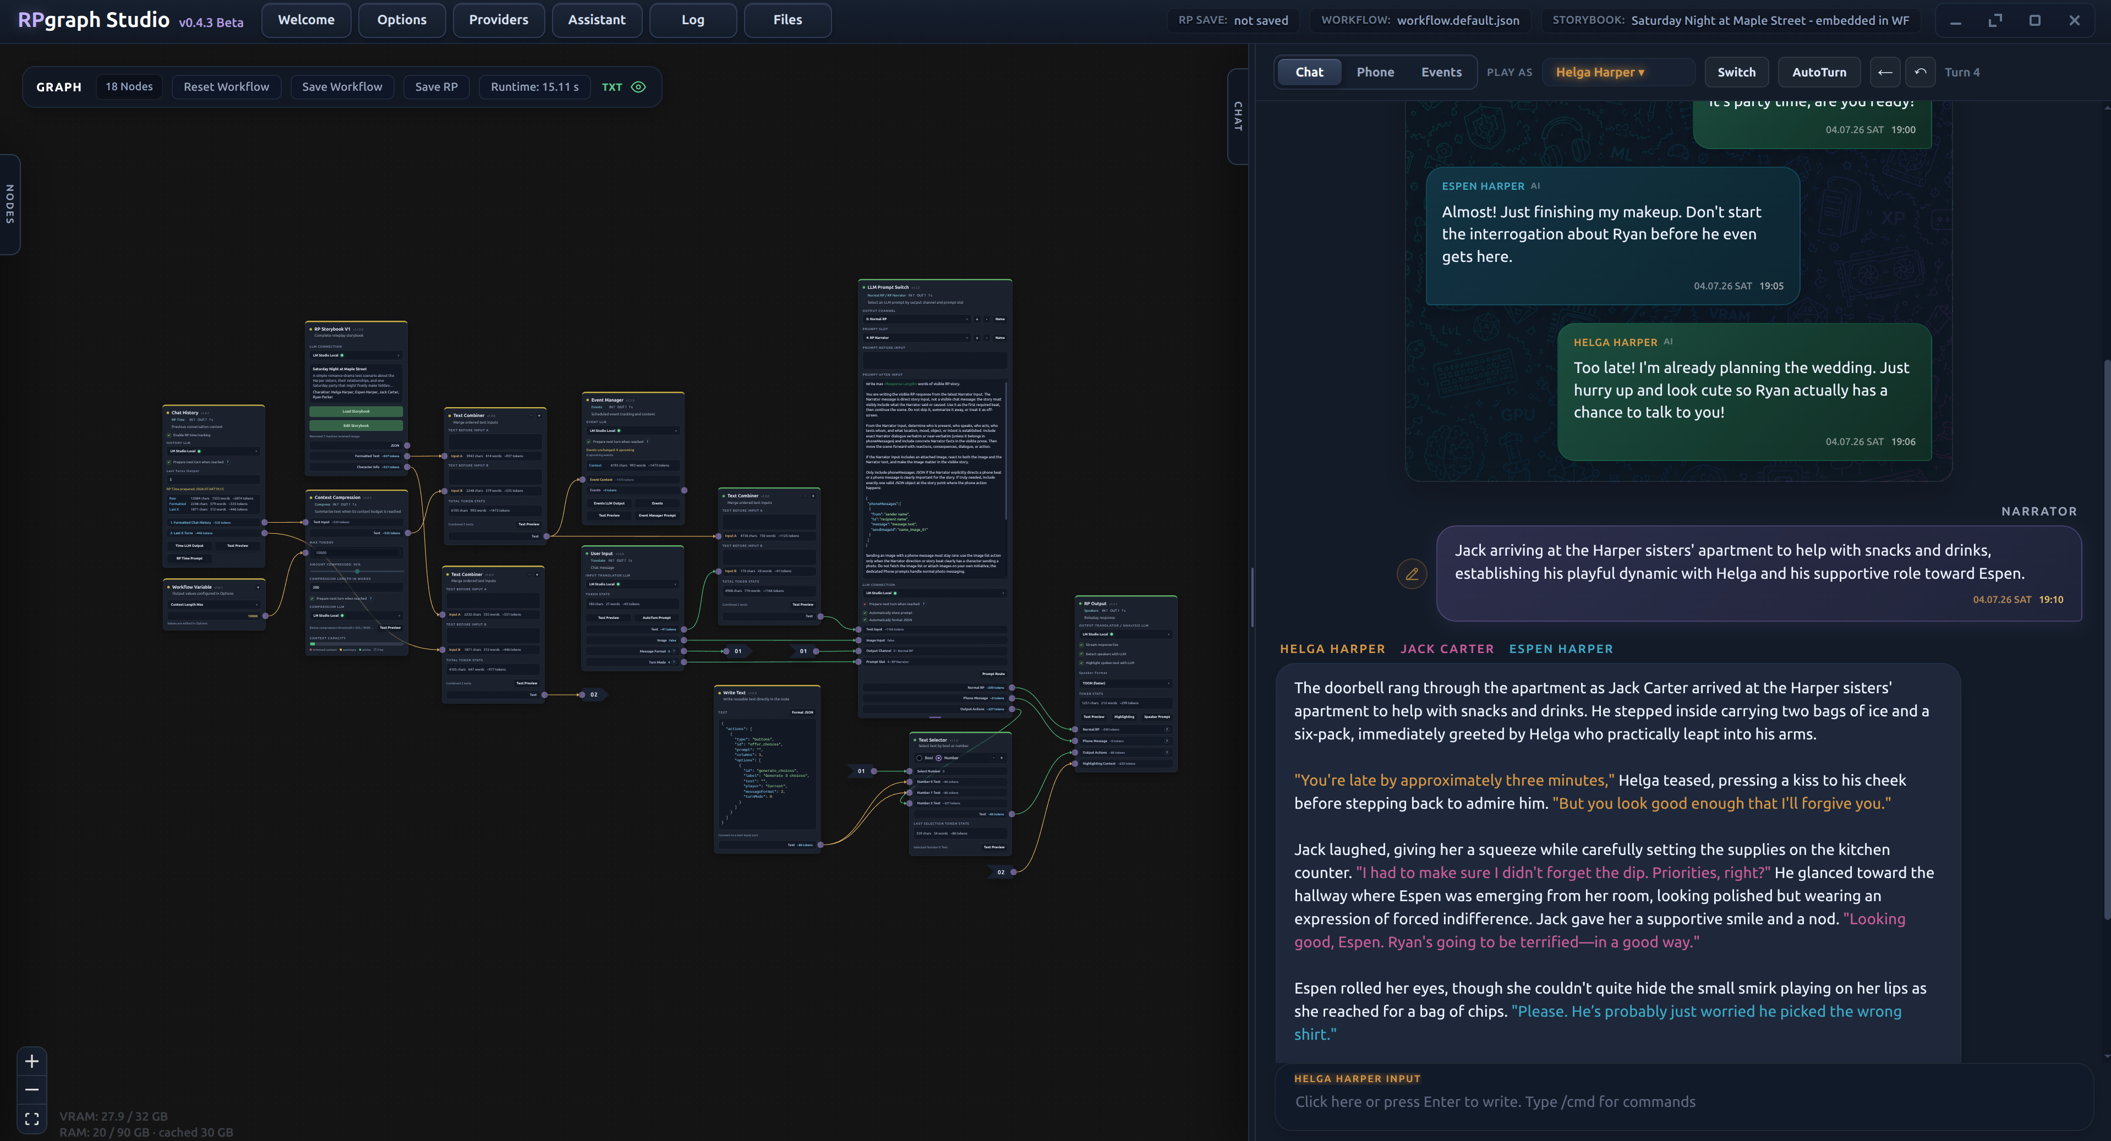Image resolution: width=2111 pixels, height=1141 pixels.
Task: Toggle Context Compression Prepare next turn checkbox
Action: pos(312,598)
